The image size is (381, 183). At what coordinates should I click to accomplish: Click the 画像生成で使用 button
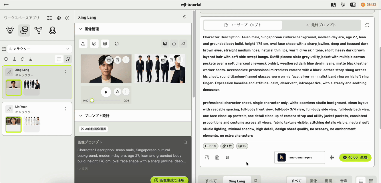tap(169, 180)
